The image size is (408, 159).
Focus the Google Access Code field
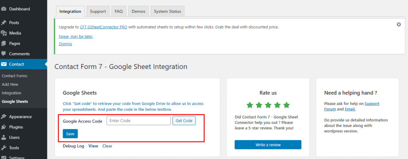point(139,121)
